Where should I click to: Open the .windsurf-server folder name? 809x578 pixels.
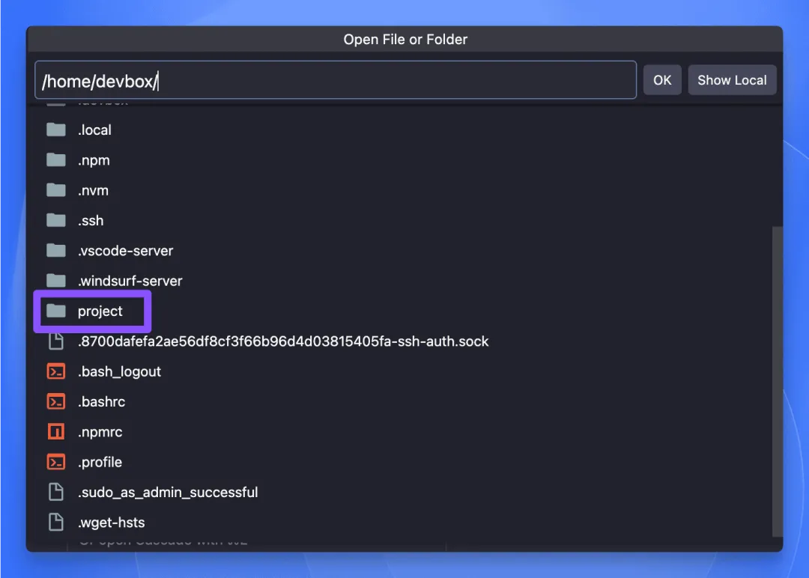(x=130, y=281)
